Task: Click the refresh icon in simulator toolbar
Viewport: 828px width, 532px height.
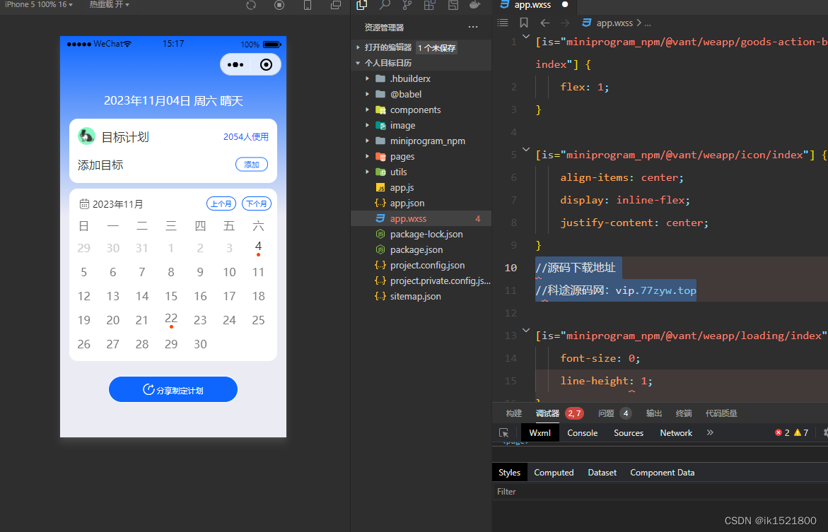Action: pos(251,5)
